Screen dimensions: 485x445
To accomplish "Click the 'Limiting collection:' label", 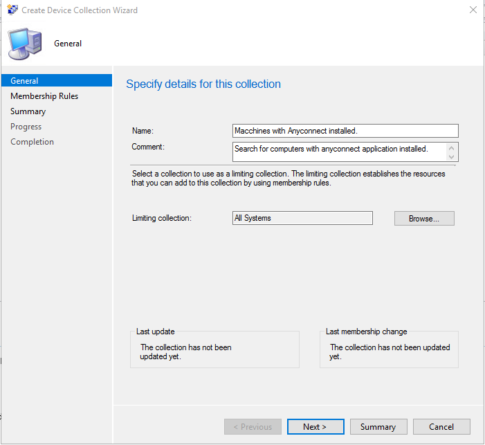I will [162, 218].
